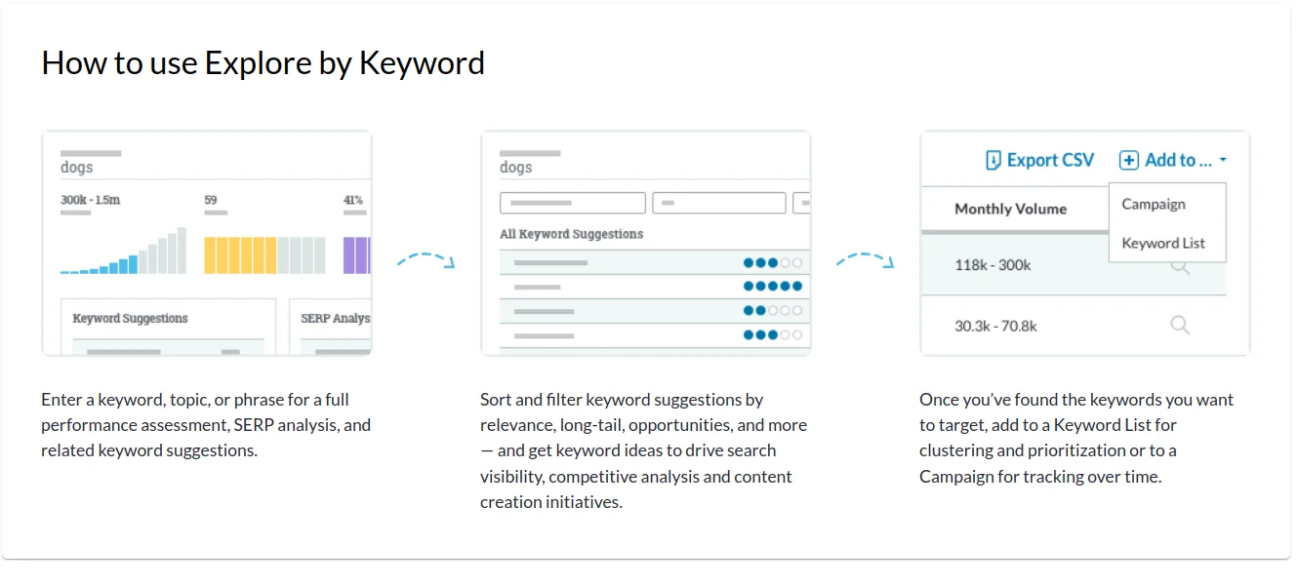Open the Keyword Suggestions card
This screenshot has width=1298, height=585.
coord(169,327)
